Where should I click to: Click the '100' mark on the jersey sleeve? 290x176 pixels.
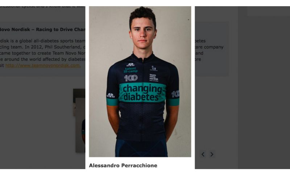click(x=175, y=94)
